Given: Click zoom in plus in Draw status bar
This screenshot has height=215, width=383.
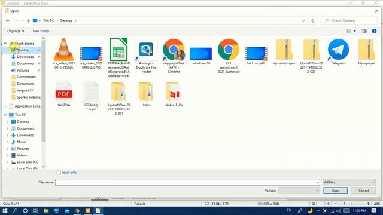Looking at the screenshot, I should point(369,204).
